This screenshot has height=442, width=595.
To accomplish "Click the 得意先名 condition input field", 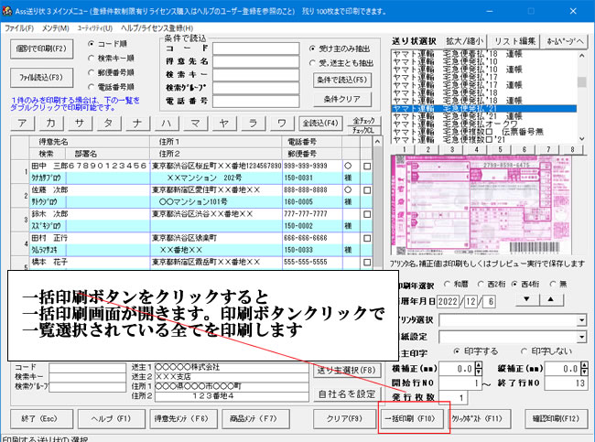I will tap(255, 59).
